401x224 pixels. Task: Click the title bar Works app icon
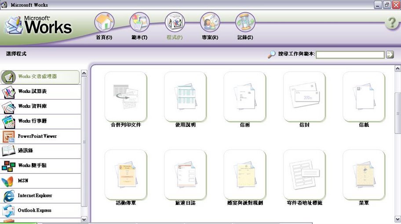pyautogui.click(x=4, y=4)
